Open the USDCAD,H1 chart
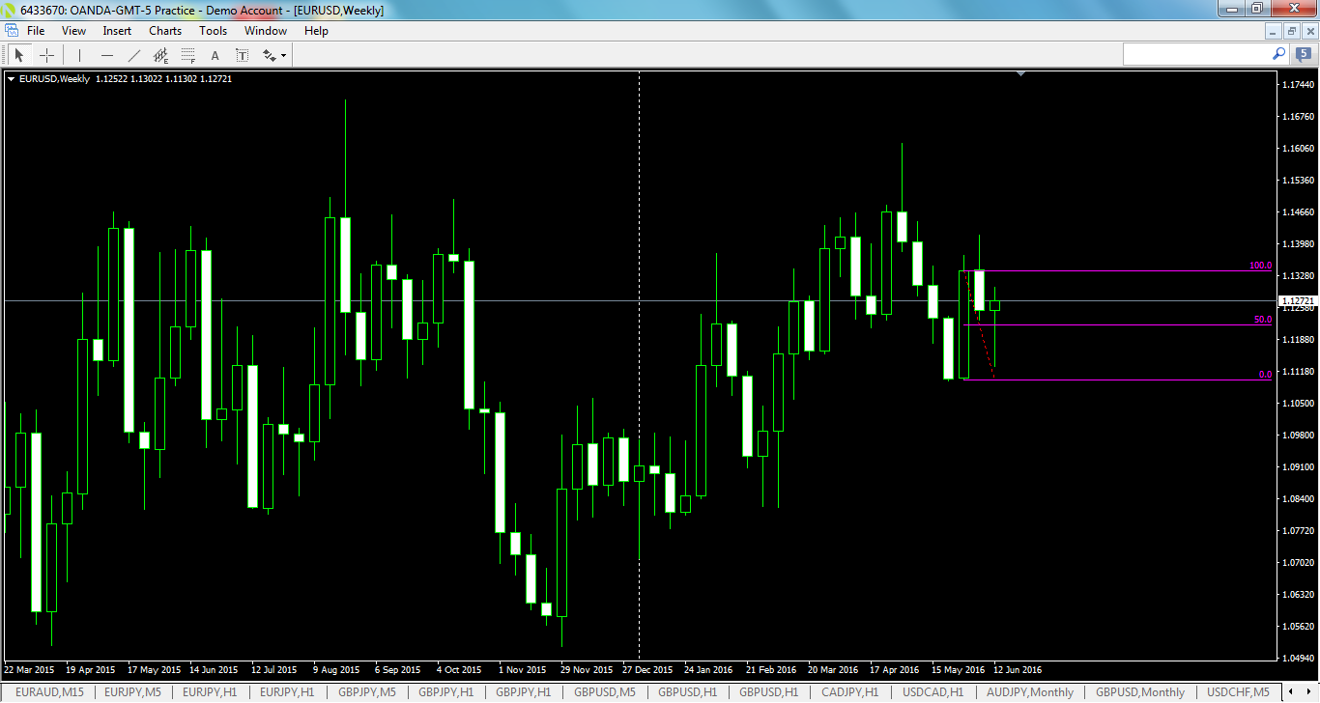1320x703 pixels. (931, 692)
